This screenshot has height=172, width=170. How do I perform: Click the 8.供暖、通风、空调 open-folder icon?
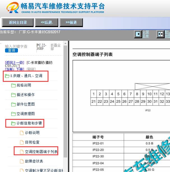coord(7,76)
